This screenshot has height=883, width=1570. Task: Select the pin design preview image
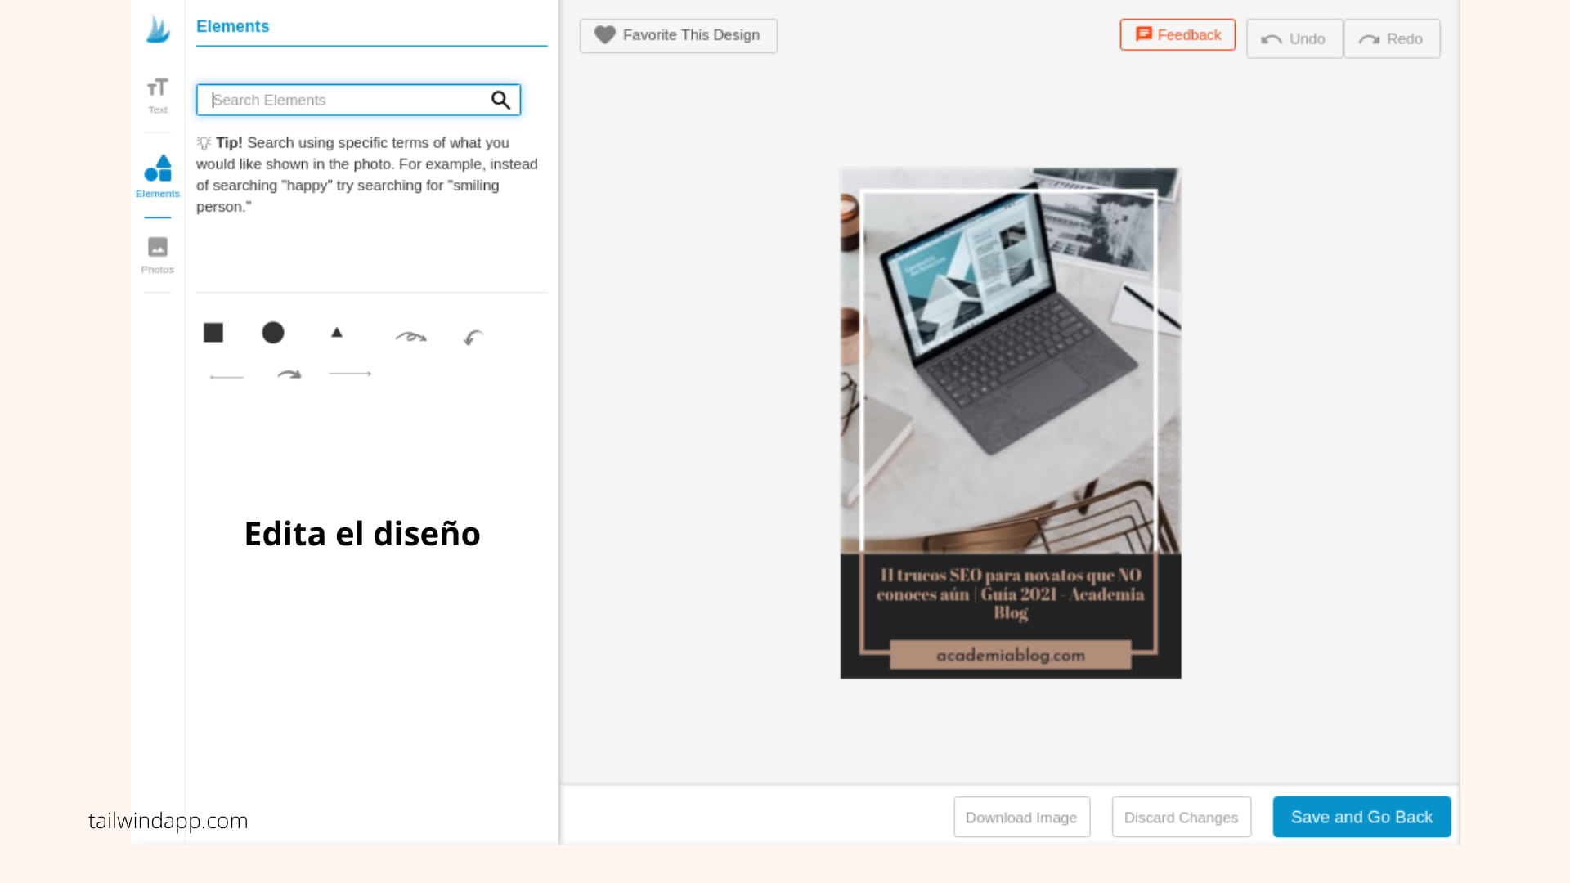(1011, 423)
